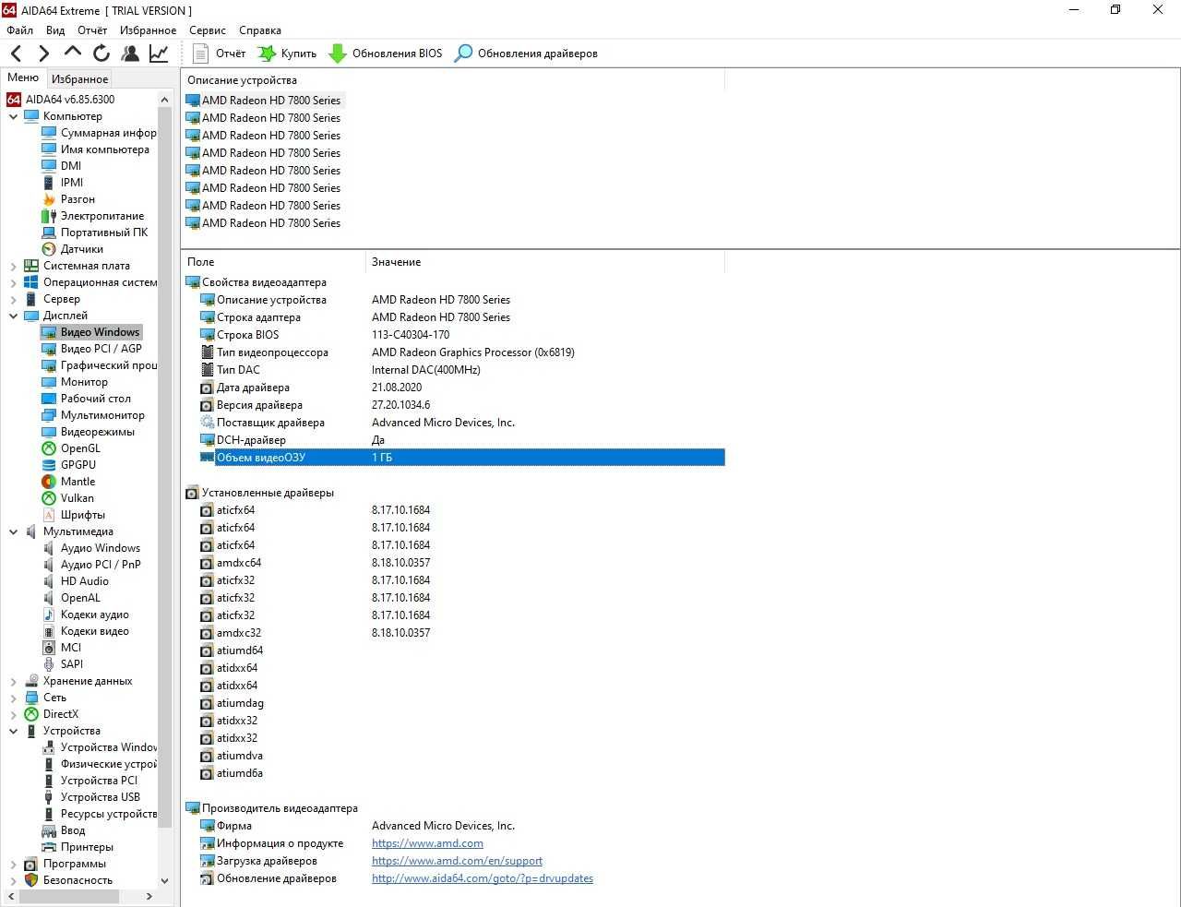1181x907 pixels.
Task: Click the Поле column header
Action: [273, 262]
